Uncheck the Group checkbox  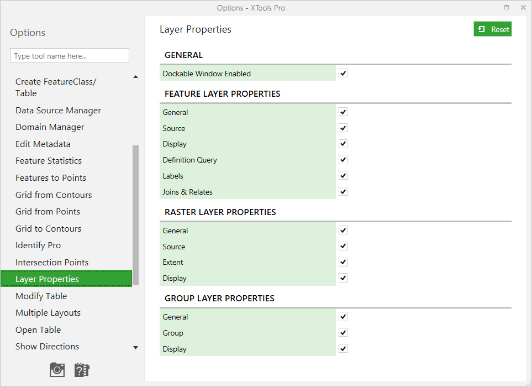[x=343, y=332]
